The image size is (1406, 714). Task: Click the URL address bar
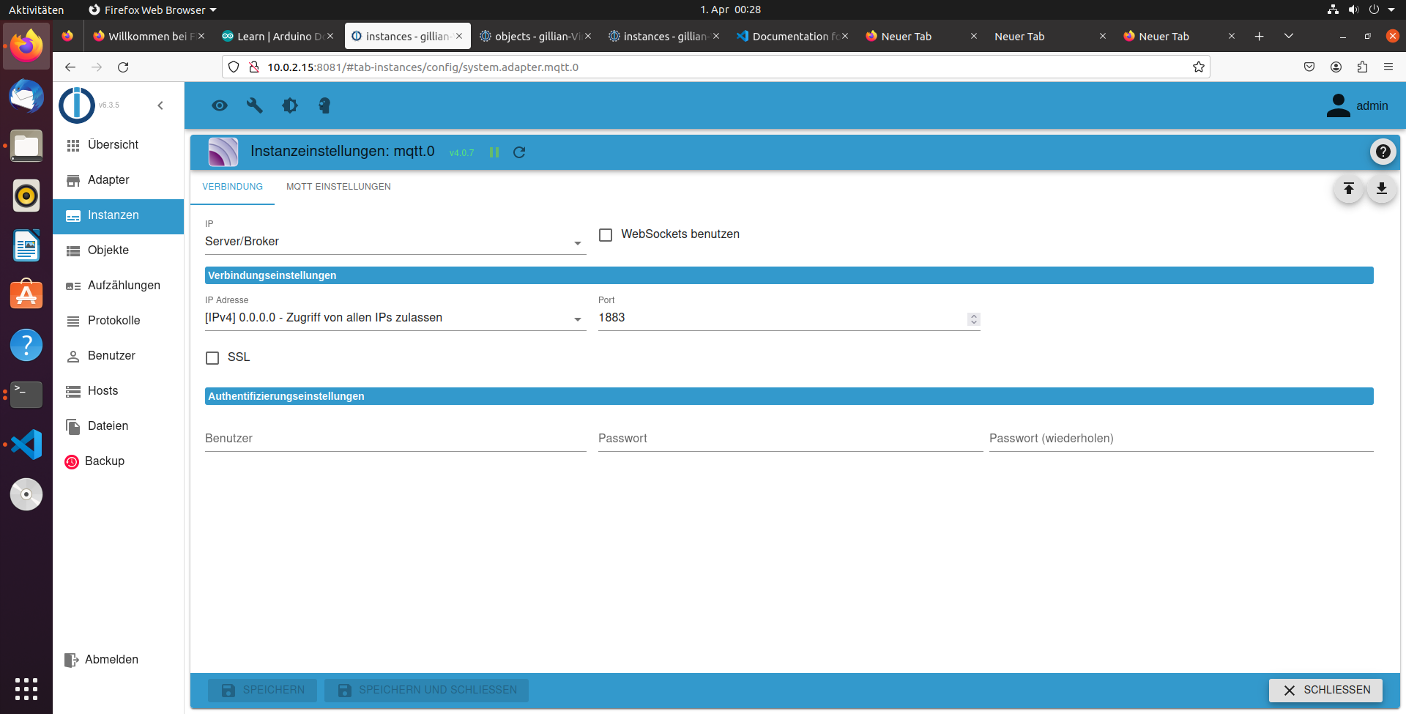pyautogui.click(x=718, y=67)
